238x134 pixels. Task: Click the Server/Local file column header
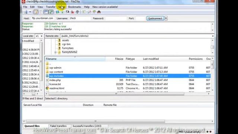point(32,105)
